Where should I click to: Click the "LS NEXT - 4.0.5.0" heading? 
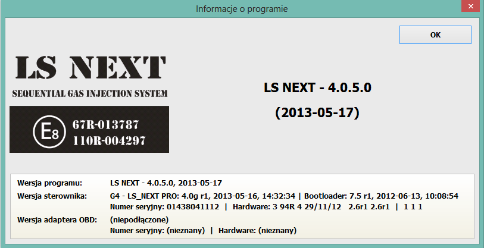(317, 88)
